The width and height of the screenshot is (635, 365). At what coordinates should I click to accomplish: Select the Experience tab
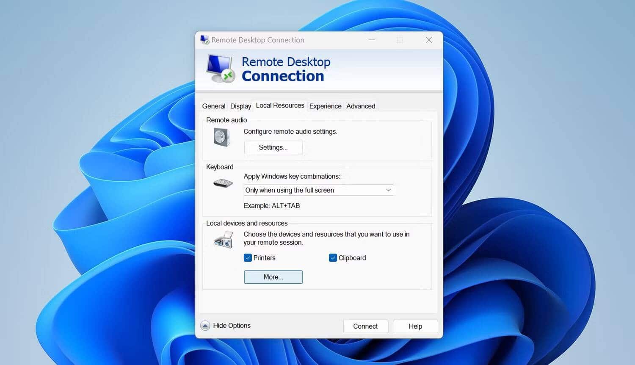(x=325, y=106)
